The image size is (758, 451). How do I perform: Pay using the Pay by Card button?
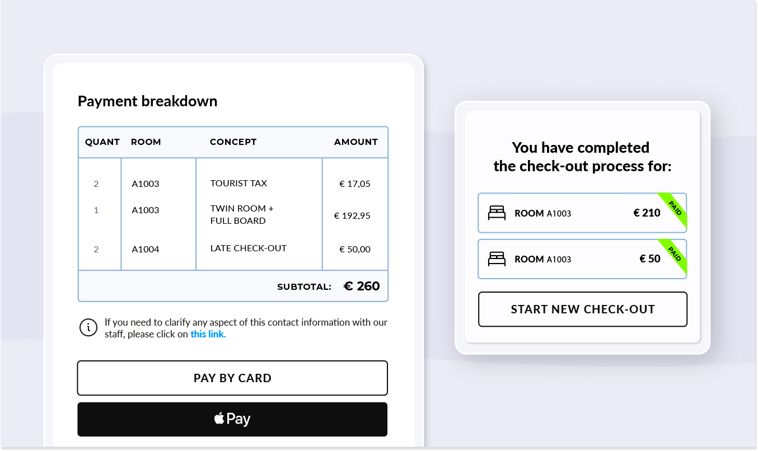(x=232, y=378)
